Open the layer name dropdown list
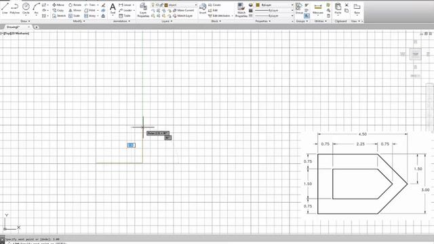The image size is (434, 244). coord(196,5)
